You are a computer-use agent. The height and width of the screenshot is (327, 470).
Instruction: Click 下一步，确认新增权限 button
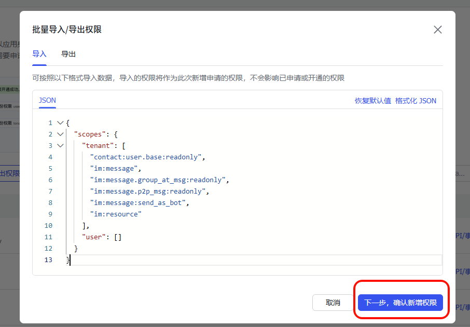tap(400, 303)
